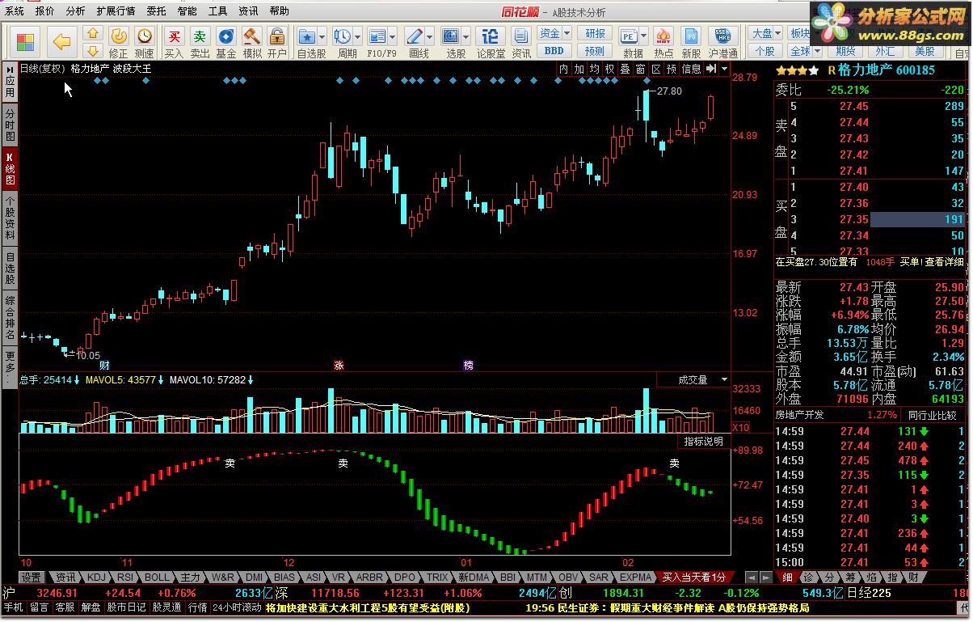Open the 热点 hot topics flame icon
The image size is (973, 622).
tap(663, 43)
